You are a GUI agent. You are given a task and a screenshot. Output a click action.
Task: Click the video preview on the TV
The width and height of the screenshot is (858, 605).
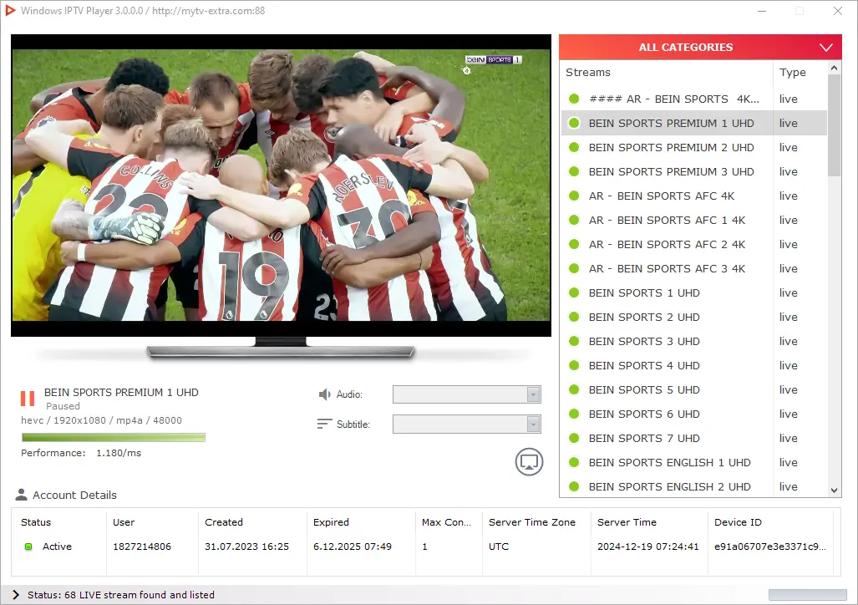pyautogui.click(x=281, y=185)
